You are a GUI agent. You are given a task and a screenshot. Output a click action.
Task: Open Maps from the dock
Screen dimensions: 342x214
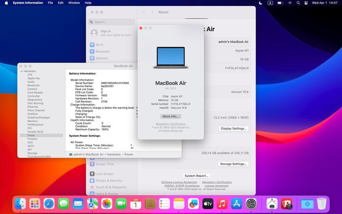coord(92,204)
